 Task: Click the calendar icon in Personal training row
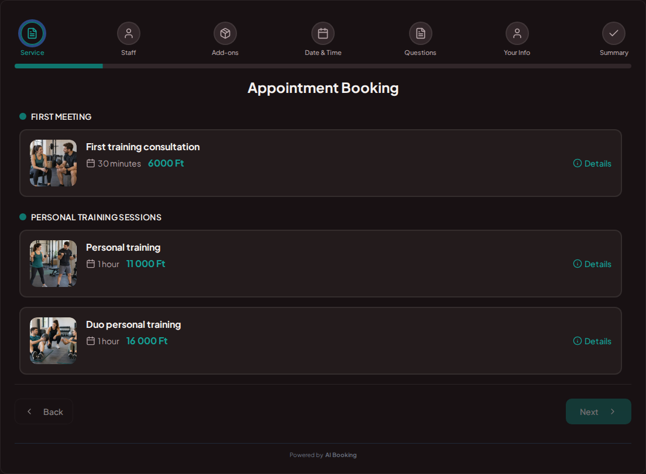[x=91, y=264]
